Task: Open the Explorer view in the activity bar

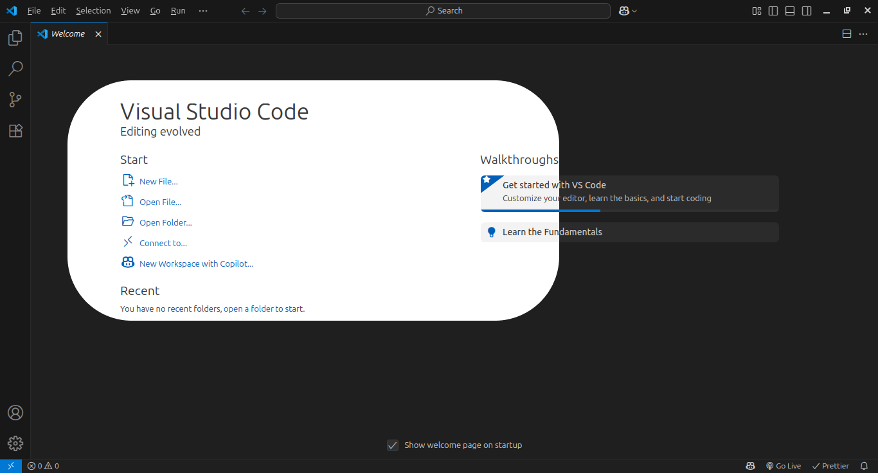Action: 15,37
